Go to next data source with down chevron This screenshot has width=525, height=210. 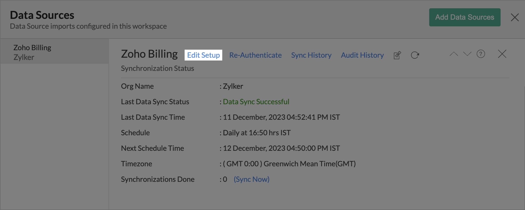point(467,54)
